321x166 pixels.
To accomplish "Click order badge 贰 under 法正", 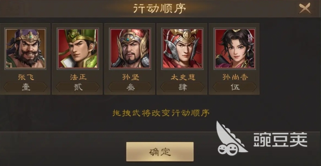I will (78, 87).
